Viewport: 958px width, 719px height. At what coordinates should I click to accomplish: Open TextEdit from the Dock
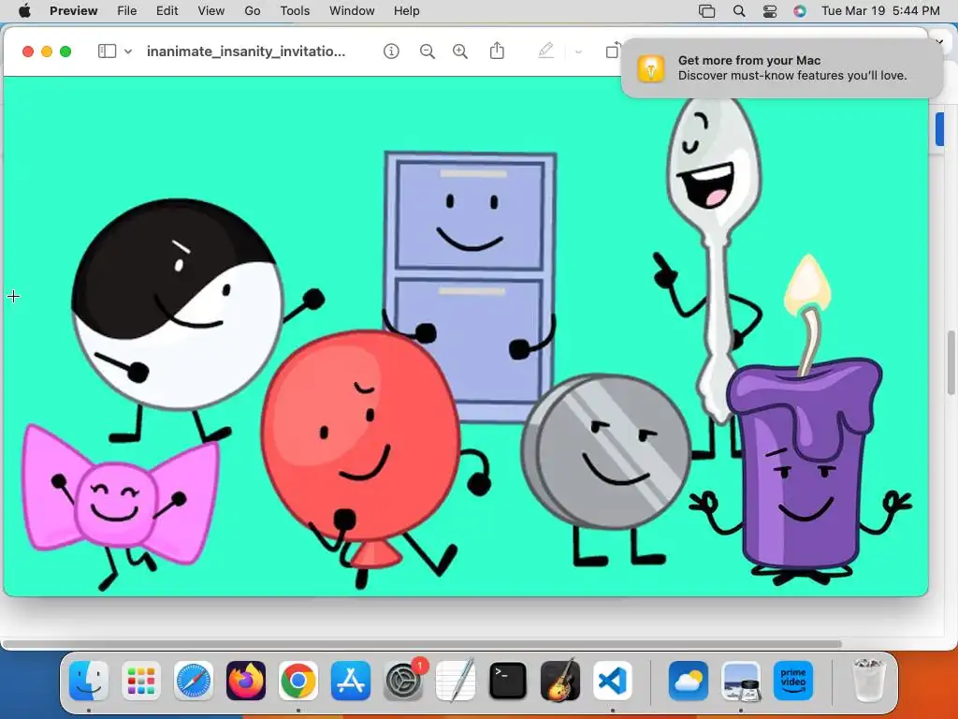[x=456, y=681]
